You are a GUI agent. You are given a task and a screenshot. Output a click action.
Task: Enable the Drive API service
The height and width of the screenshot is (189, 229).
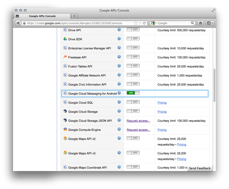133,29
